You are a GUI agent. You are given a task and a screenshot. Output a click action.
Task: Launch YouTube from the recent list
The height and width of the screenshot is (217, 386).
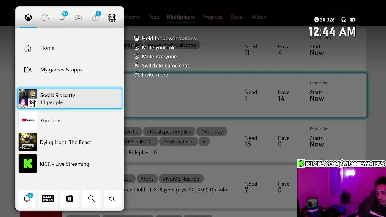coord(70,120)
